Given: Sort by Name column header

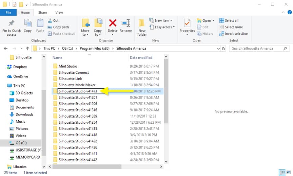Looking at the screenshot, I should pyautogui.click(x=57, y=58).
